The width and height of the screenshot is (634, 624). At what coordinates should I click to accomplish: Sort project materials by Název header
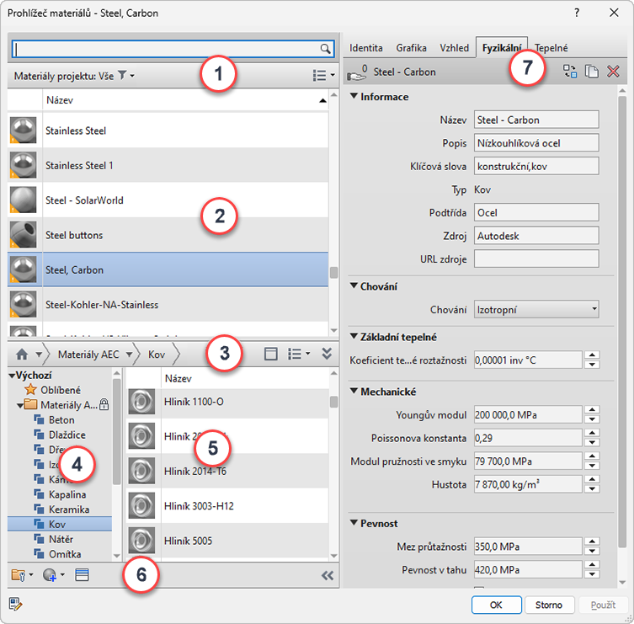[x=185, y=100]
